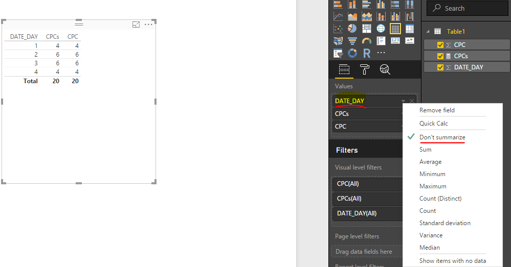Collapse the Table1 fields tree
The height and width of the screenshot is (267, 511).
(x=428, y=32)
